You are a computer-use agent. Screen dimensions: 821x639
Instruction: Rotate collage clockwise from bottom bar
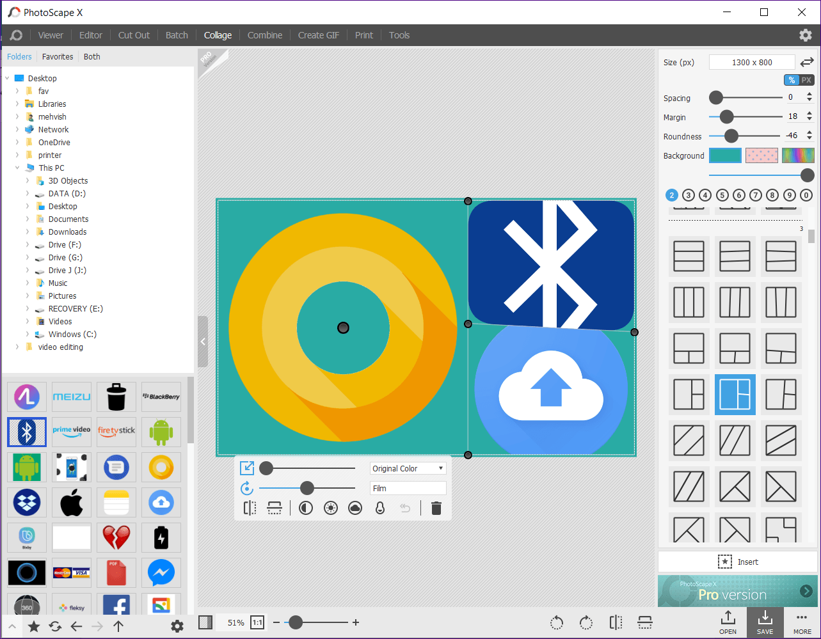[586, 622]
